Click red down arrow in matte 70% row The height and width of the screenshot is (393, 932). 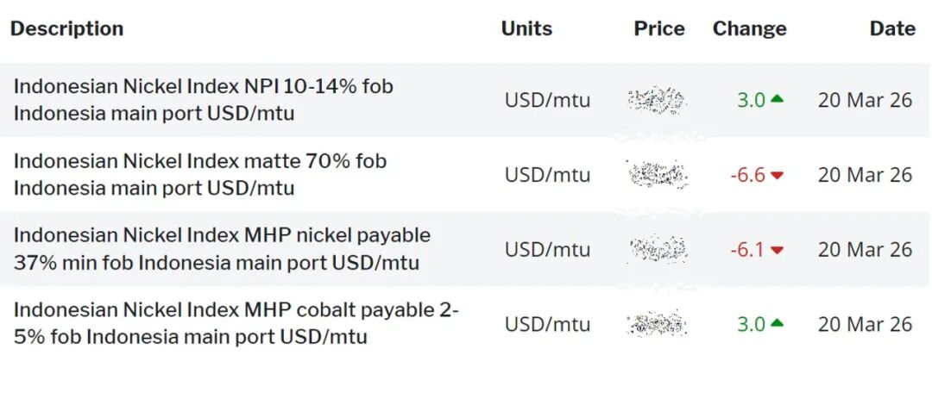click(777, 175)
